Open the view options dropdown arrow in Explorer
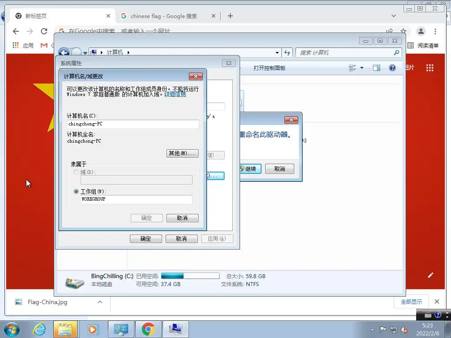Image resolution: width=451 pixels, height=338 pixels. (x=362, y=68)
